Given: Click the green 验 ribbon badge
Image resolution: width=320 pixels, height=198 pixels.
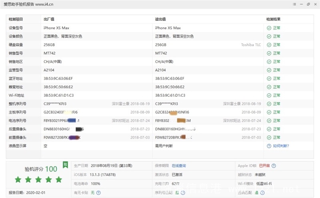Looking at the screenshot, I should tap(65, 165).
